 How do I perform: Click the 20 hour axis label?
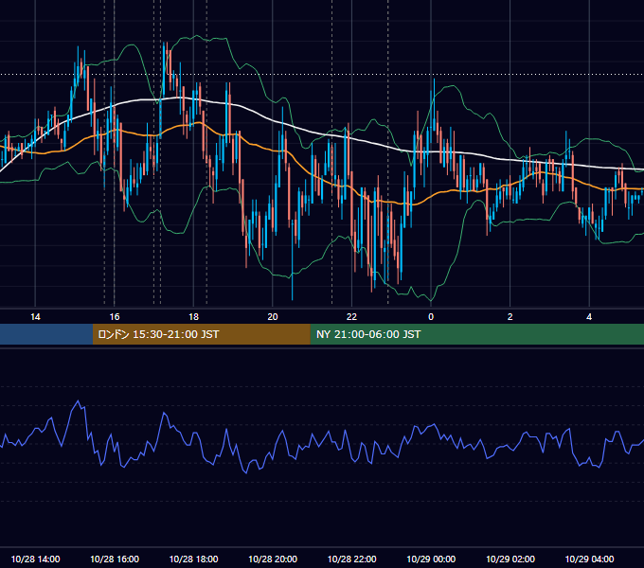coord(273,317)
